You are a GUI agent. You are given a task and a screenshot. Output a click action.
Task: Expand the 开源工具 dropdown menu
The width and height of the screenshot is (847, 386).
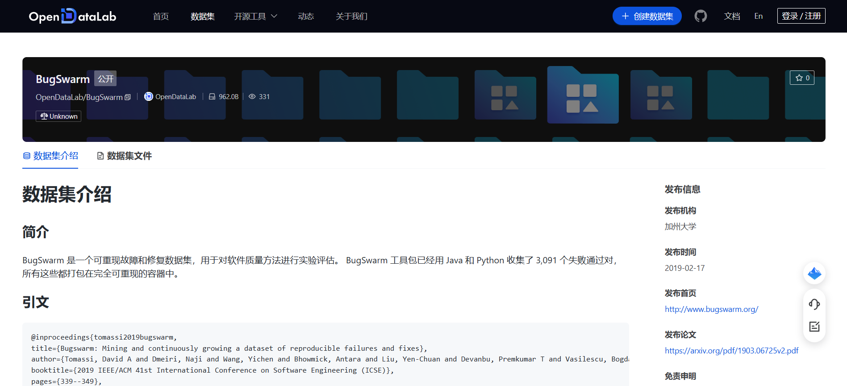coord(256,16)
